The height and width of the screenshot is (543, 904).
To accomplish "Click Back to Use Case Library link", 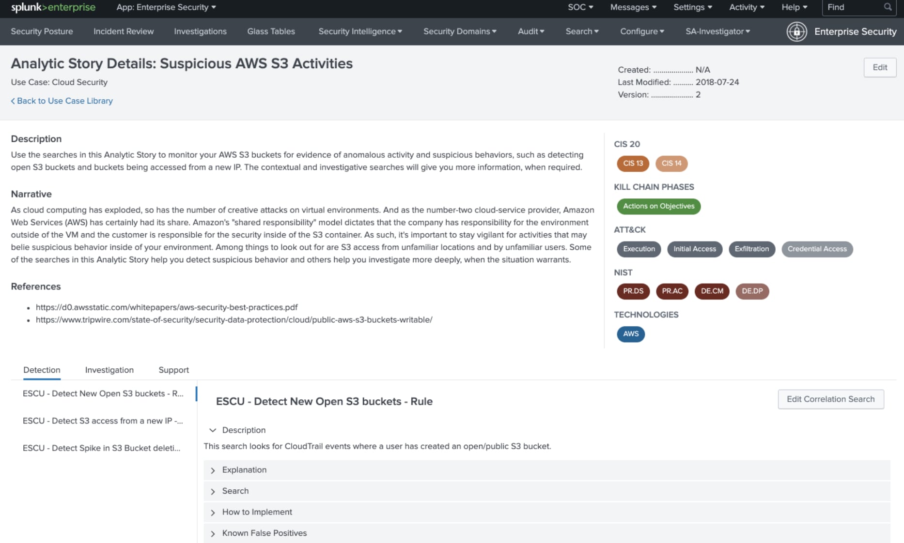I will (x=62, y=101).
